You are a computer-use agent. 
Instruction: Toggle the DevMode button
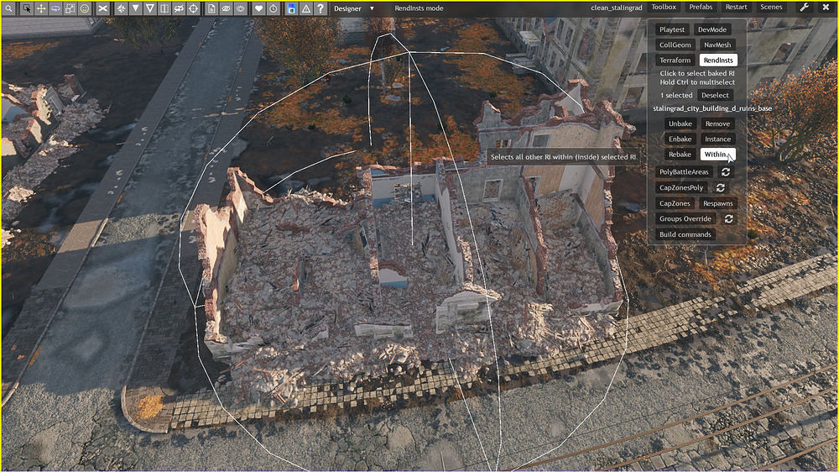712,29
